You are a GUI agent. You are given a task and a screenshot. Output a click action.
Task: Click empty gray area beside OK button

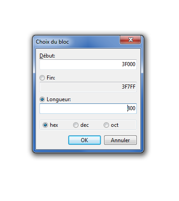tap(52, 140)
